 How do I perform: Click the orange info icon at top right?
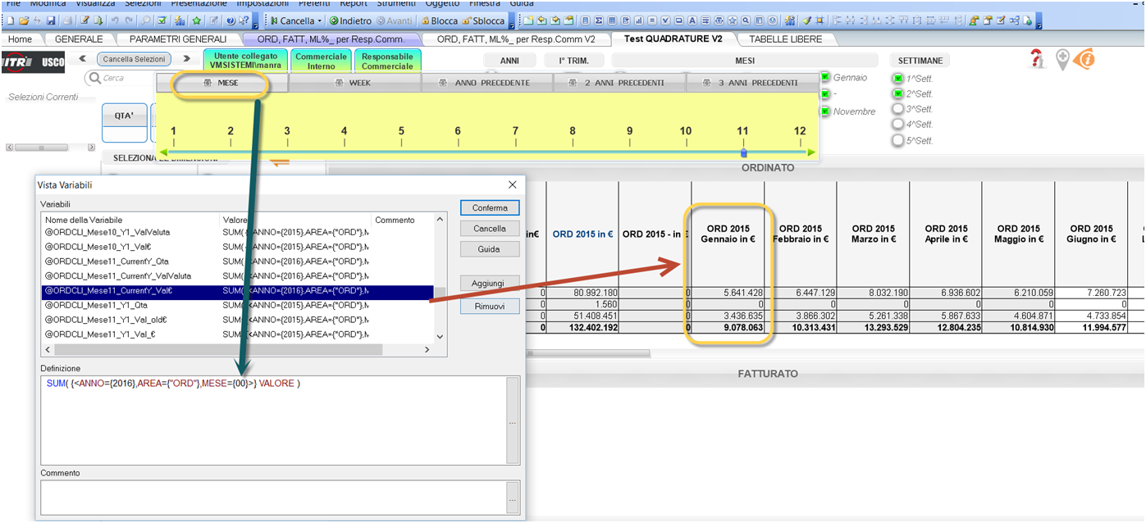pyautogui.click(x=1084, y=59)
